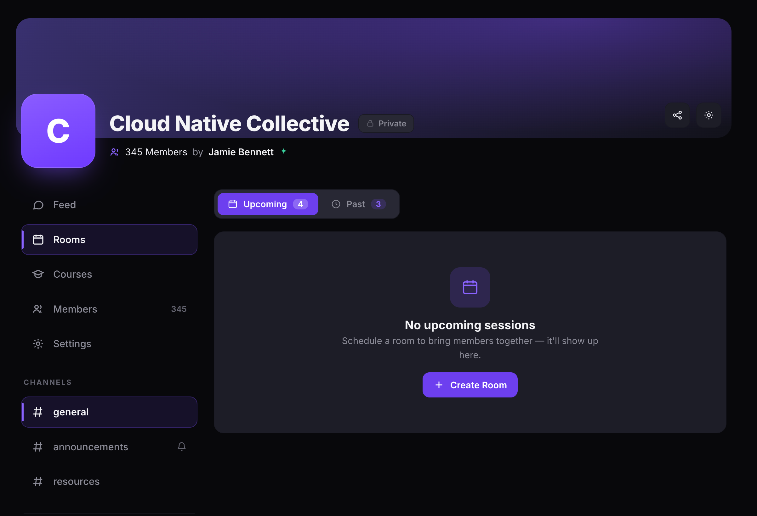Click the "4" badge on Upcoming tab
This screenshot has height=516, width=757.
pyautogui.click(x=300, y=204)
